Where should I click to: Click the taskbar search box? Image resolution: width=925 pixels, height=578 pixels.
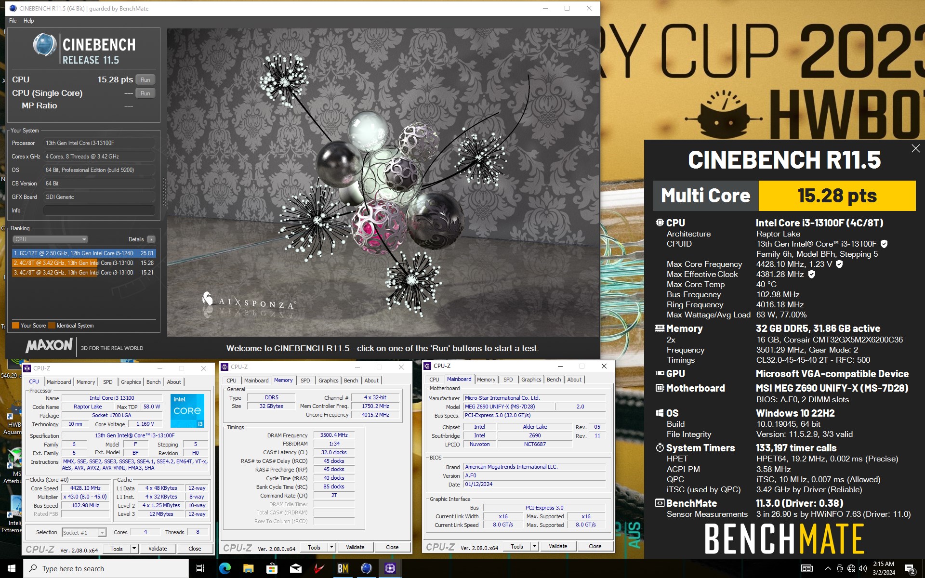[x=106, y=568]
